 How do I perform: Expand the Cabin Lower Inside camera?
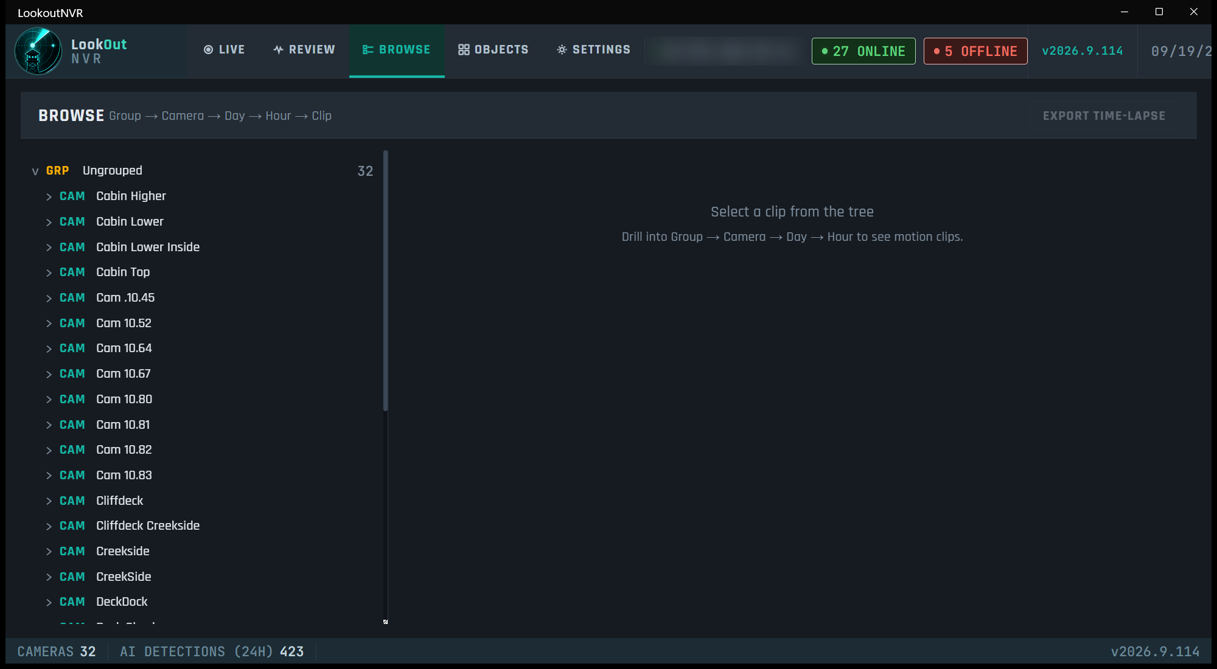point(49,248)
